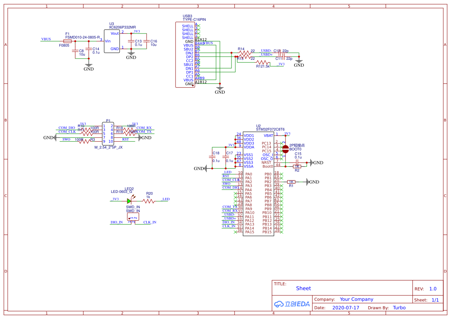Select the P1 2x5 pin header

(x=108, y=134)
